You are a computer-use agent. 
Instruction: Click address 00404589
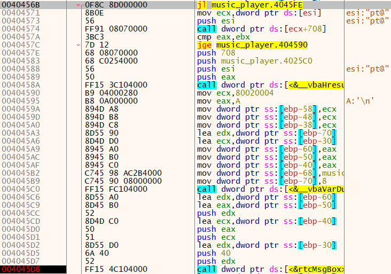(21, 77)
